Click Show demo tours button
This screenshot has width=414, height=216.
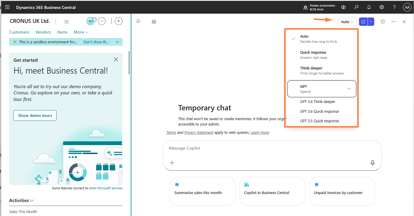coord(35,115)
